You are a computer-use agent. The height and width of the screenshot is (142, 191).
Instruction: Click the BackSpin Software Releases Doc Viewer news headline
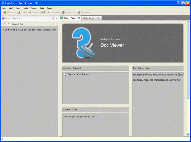click(x=158, y=75)
